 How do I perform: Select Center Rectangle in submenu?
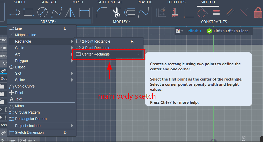[109, 54]
